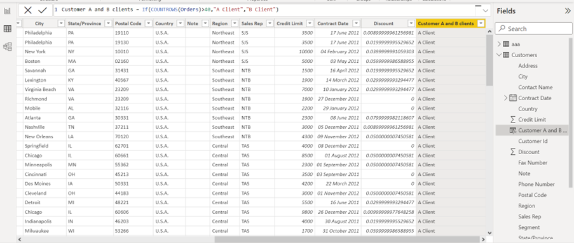This screenshot has width=574, height=243.
Task: Open the Region column filter dropdown
Action: [235, 23]
